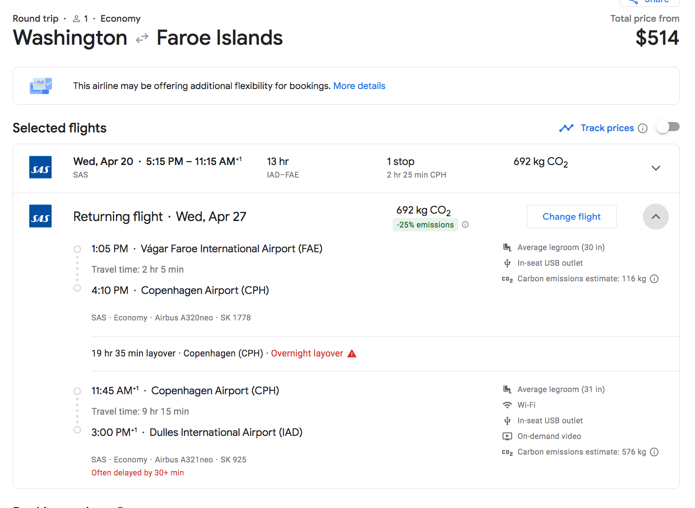Click info icon next to 576 kg emissions estimate
Viewport: 695px width, 508px height.
tap(654, 452)
